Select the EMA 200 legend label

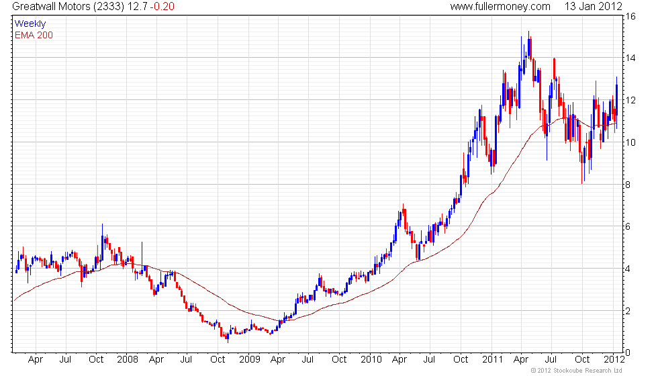click(x=34, y=35)
